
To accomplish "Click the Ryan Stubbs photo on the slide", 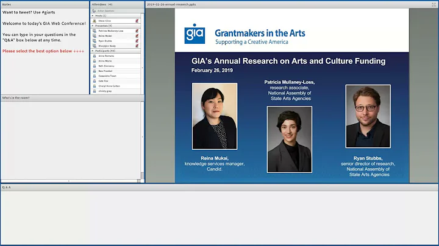I will click(x=368, y=116).
